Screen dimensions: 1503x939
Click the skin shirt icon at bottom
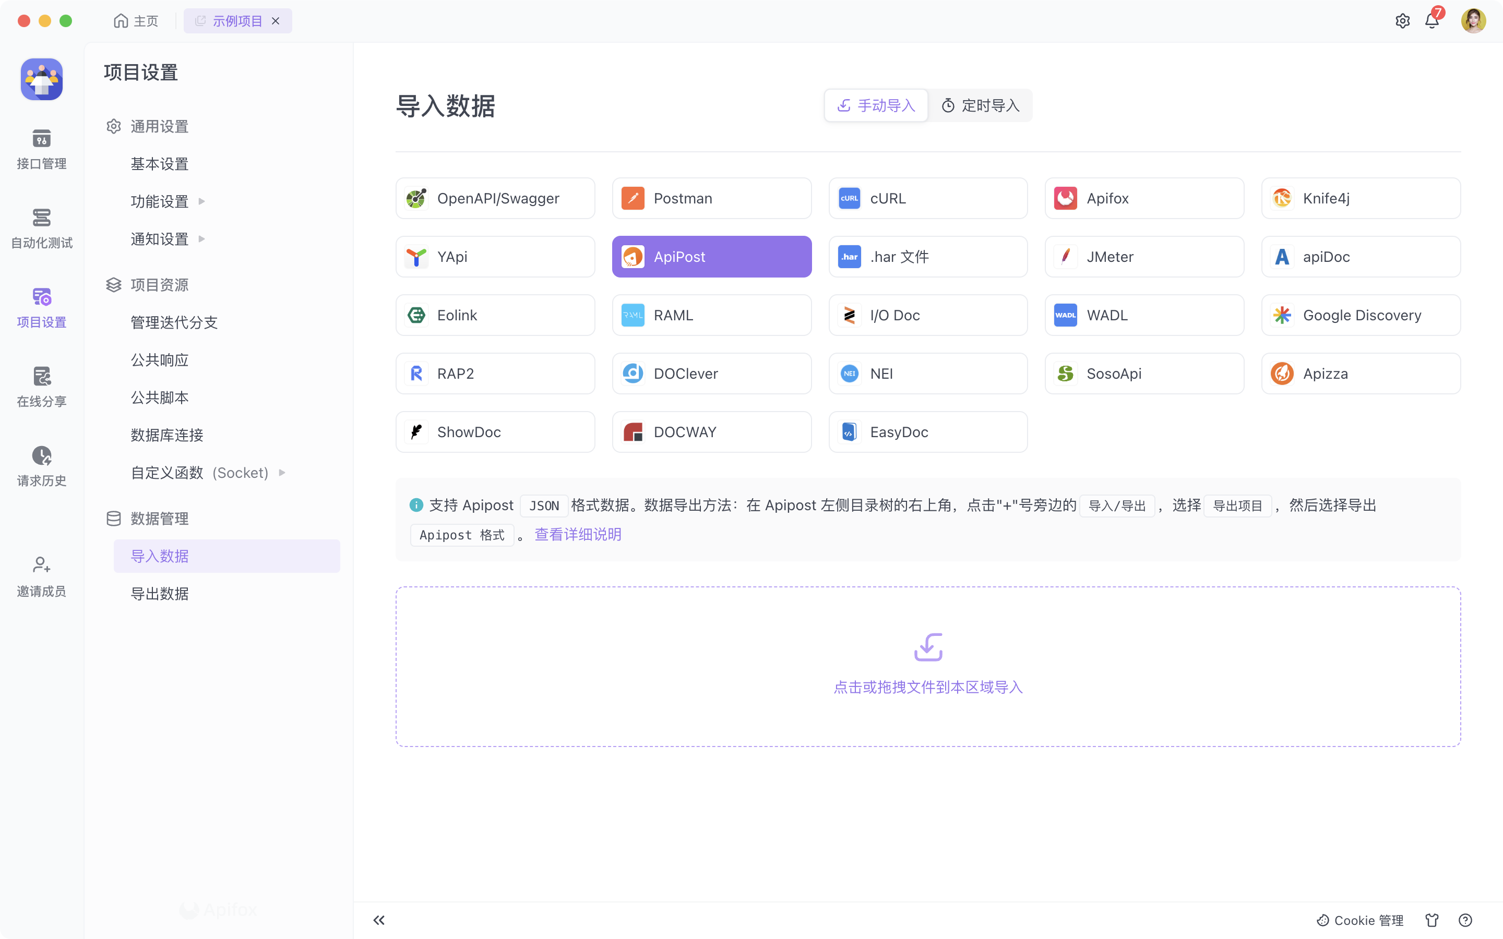1432,920
